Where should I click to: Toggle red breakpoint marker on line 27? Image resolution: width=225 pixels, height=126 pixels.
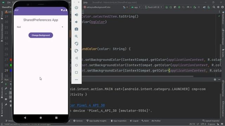point(11,60)
